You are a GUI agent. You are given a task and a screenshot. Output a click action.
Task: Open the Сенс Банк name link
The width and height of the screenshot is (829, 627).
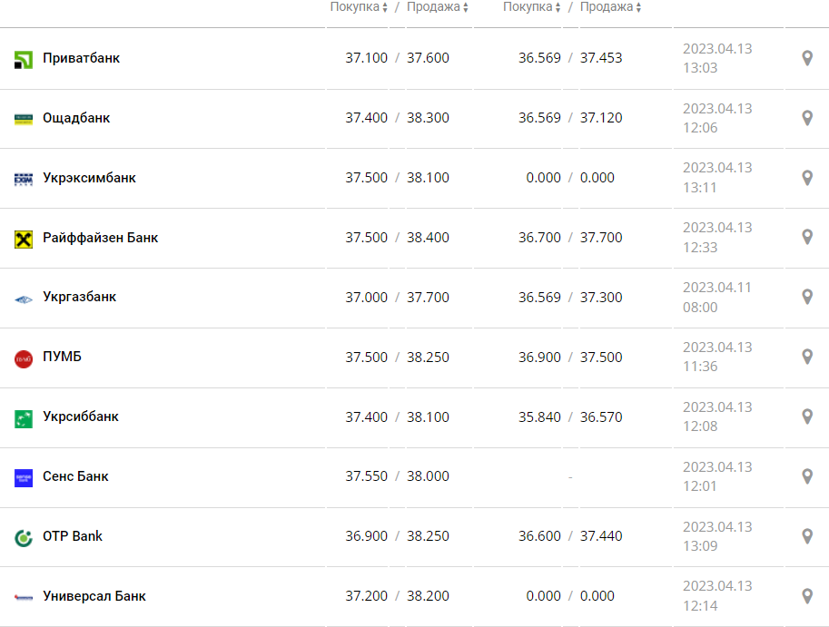[75, 476]
